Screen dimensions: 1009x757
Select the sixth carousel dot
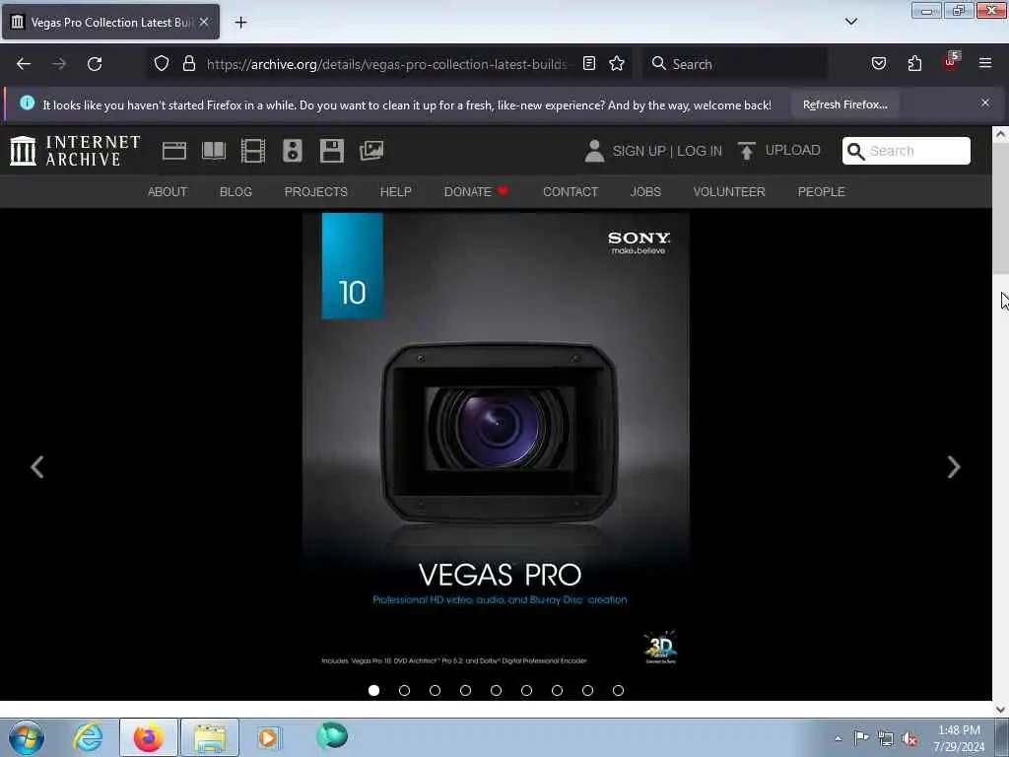pyautogui.click(x=526, y=690)
